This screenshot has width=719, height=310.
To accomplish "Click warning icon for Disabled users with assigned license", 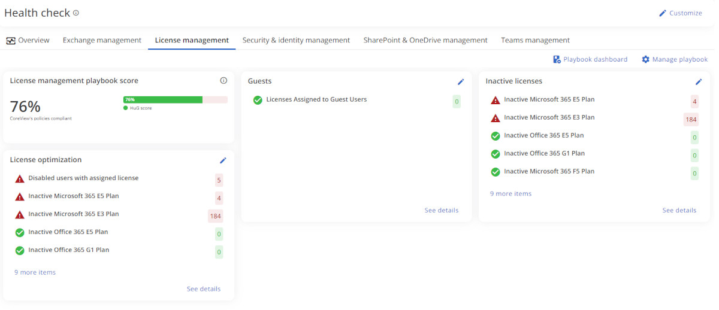I will tap(20, 178).
